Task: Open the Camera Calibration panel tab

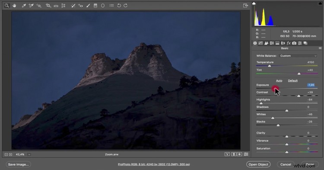Action: (x=294, y=43)
